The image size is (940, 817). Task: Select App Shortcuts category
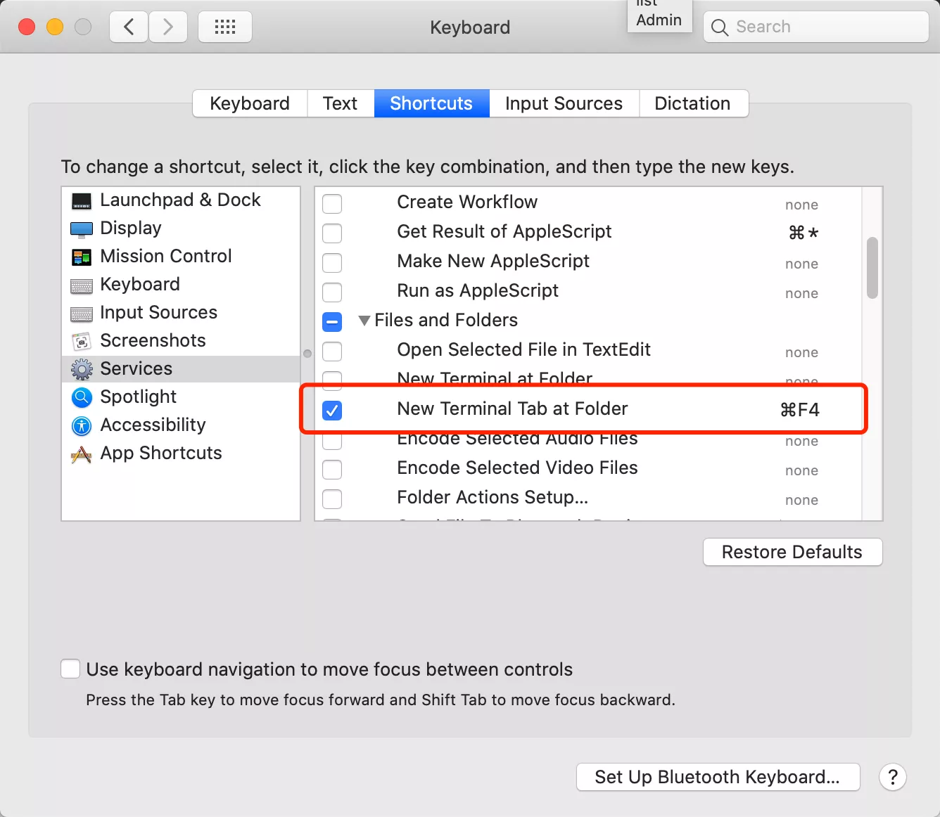[x=181, y=453]
